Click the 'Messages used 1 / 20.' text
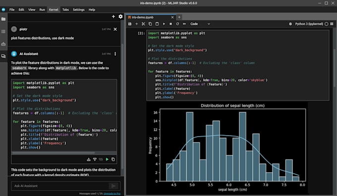This screenshot has width=337, height=196. click(91, 194)
